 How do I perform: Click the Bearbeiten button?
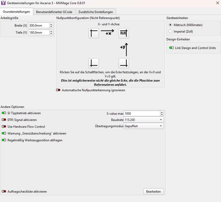[153, 192]
